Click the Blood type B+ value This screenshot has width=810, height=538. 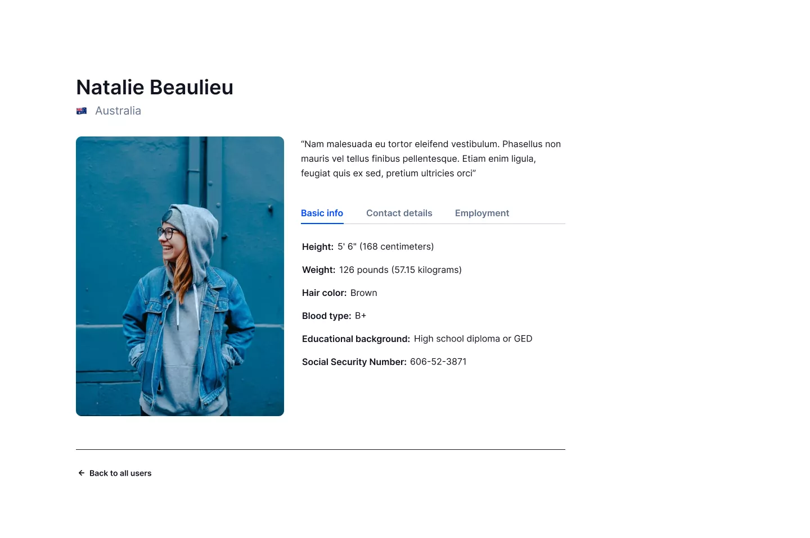tap(361, 316)
